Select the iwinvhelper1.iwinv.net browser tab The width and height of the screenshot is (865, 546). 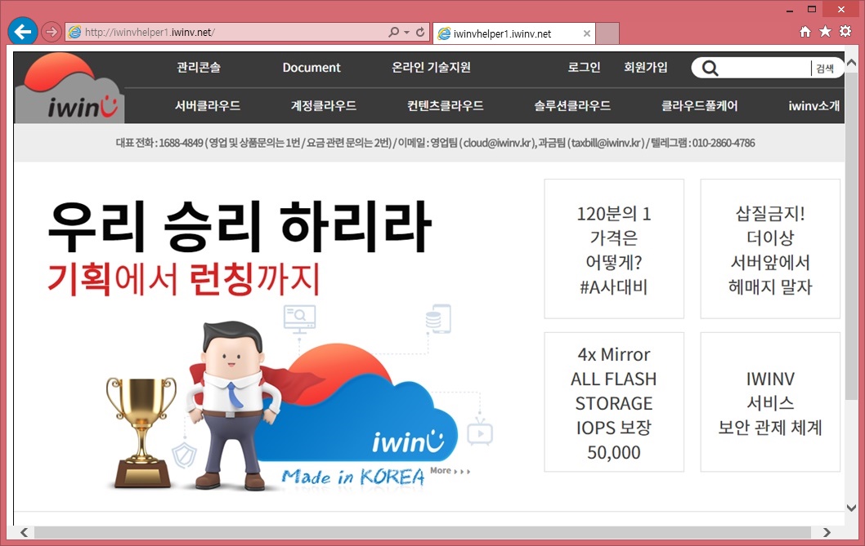[514, 33]
